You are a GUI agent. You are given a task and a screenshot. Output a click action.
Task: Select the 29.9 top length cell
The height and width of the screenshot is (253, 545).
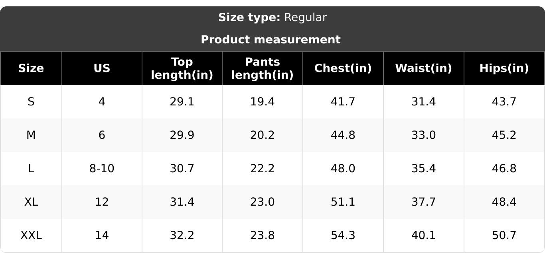(182, 135)
